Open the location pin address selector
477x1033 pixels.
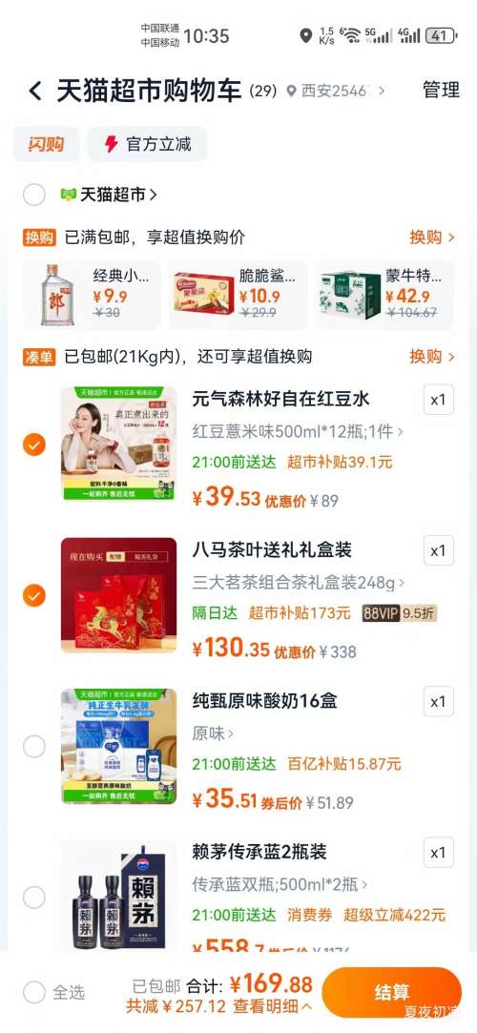(x=336, y=91)
